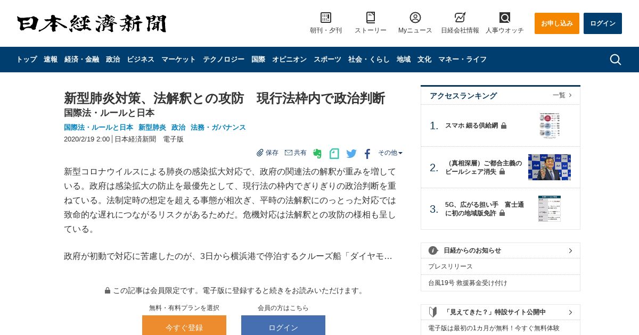Click the blue ログイン button below article
This screenshot has height=335, width=639.
tap(283, 325)
